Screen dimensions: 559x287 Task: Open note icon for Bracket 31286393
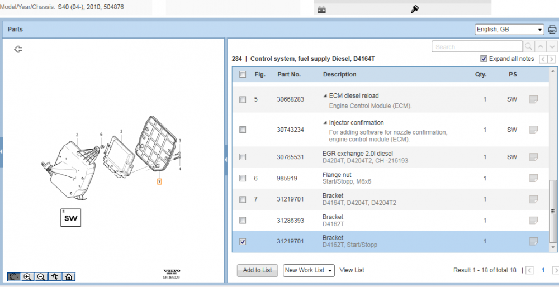coord(533,221)
